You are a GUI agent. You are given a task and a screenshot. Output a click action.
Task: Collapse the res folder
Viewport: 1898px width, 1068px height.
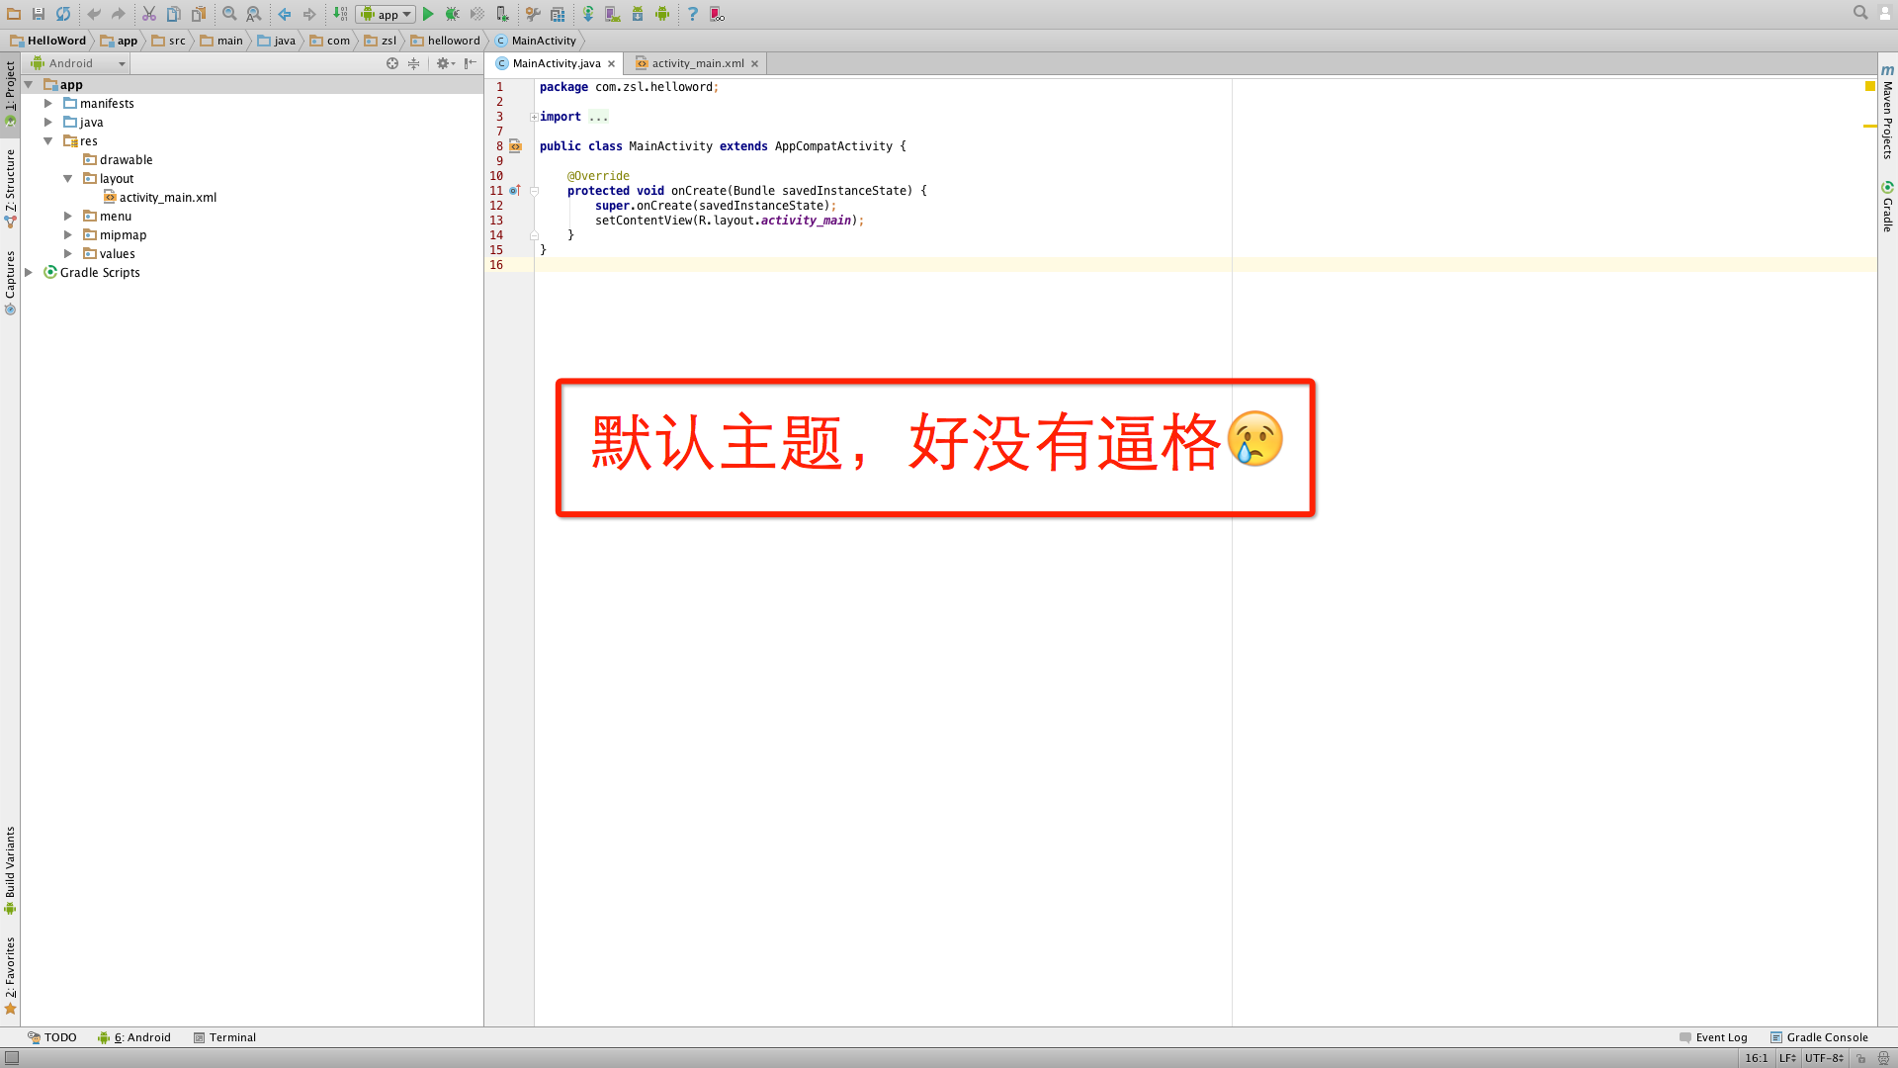coord(47,140)
